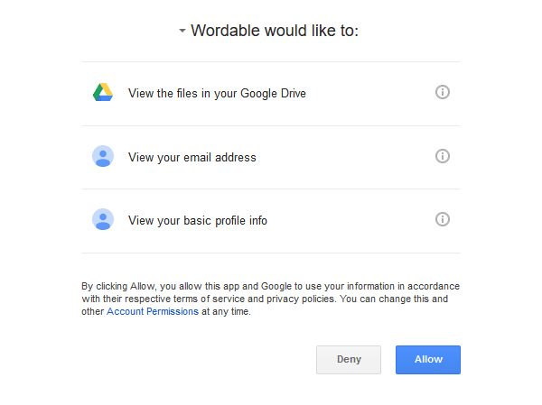Select 'View your email address' permission text
Screen dimensions: 542x405
pyautogui.click(x=192, y=158)
